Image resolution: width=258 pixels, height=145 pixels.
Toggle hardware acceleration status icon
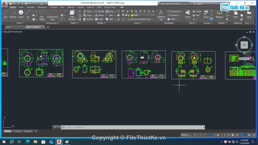pos(245,135)
